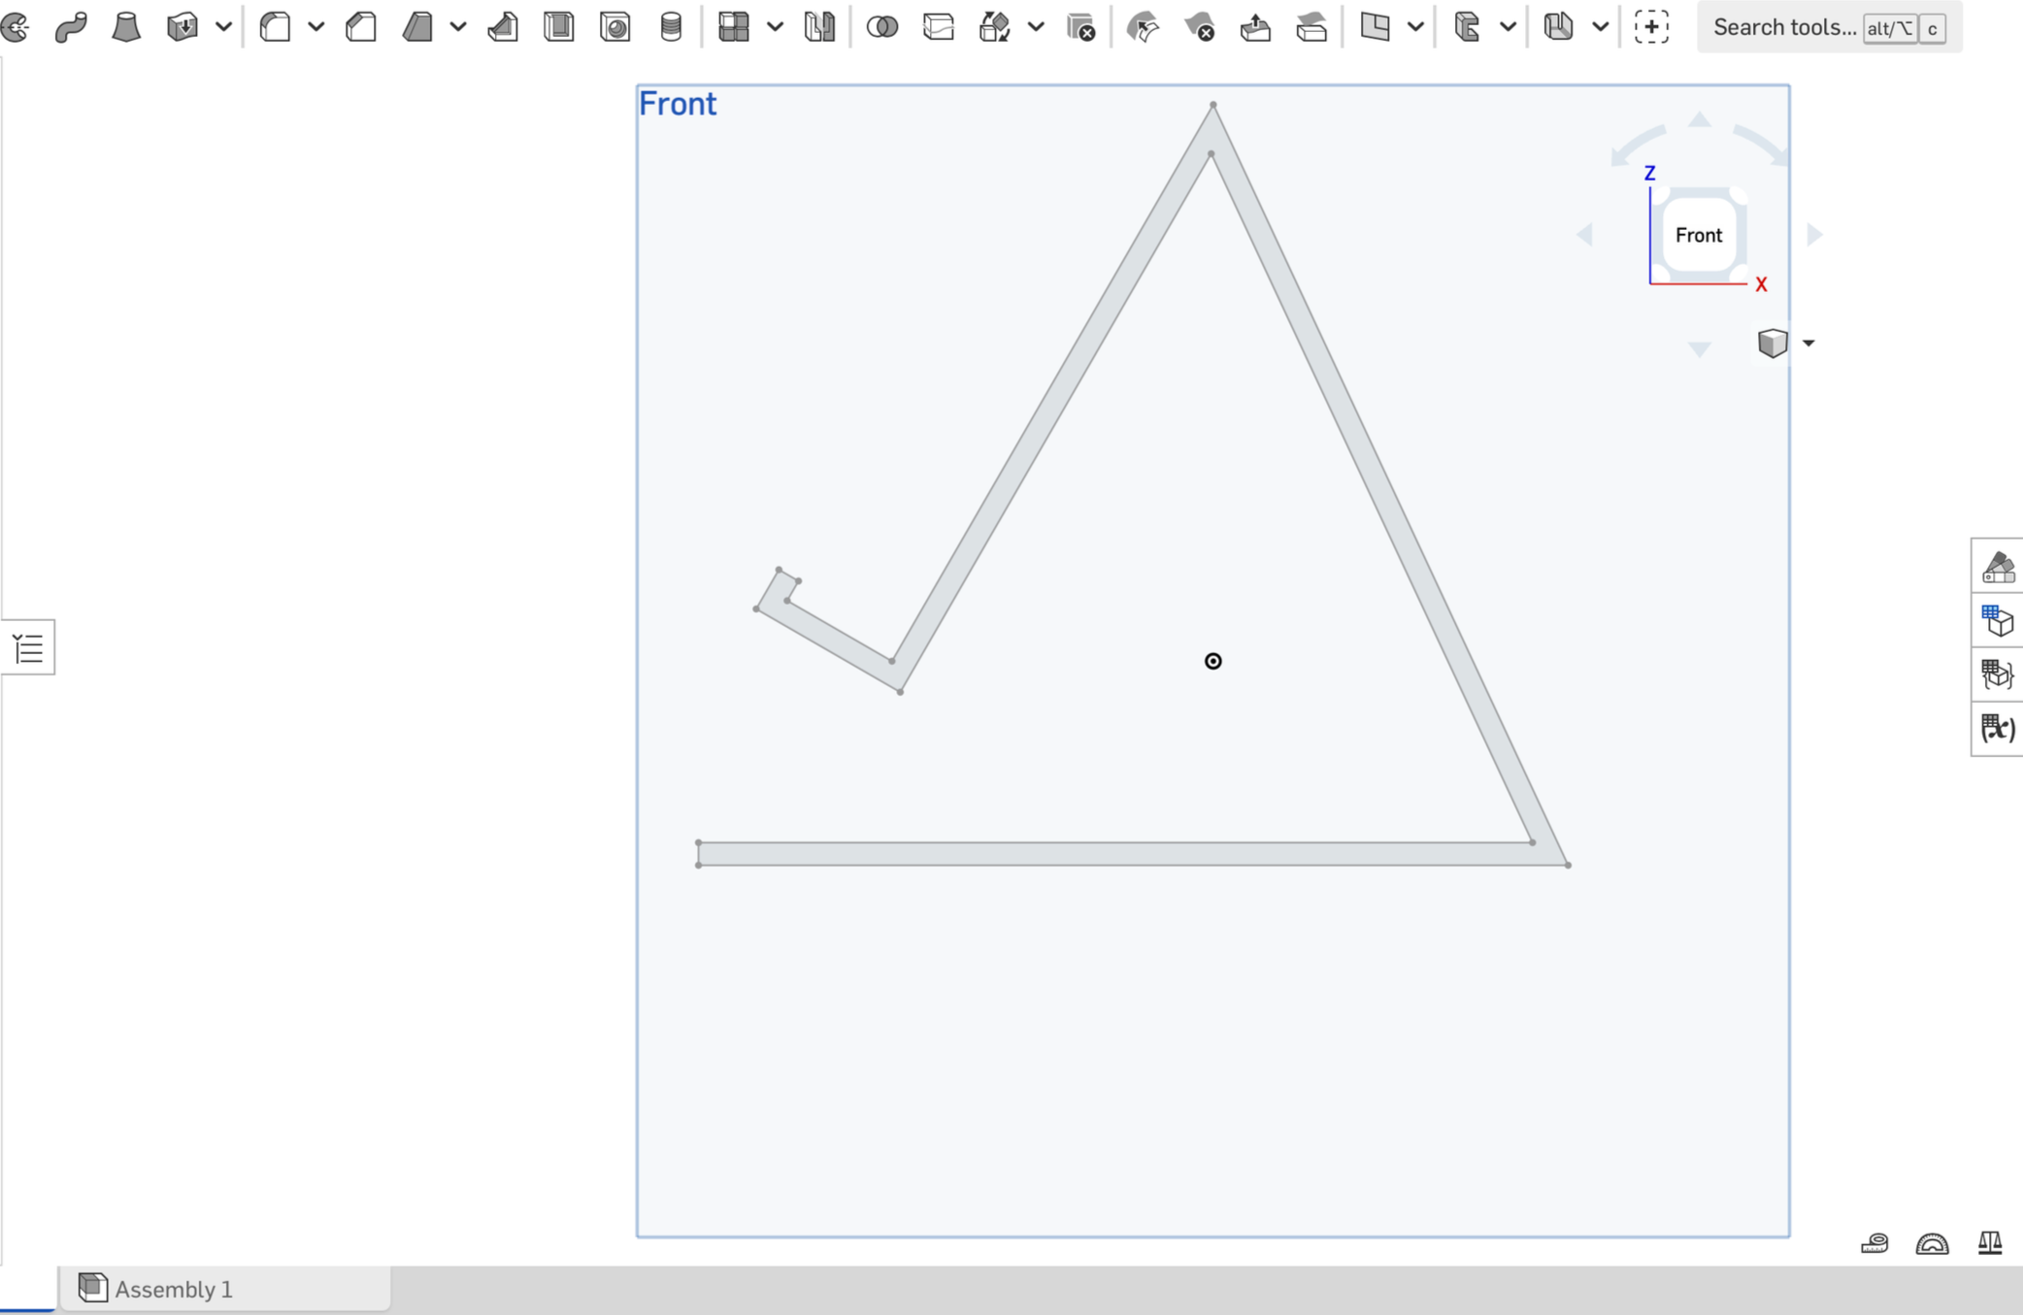Open the Appearances panel icon
Image resolution: width=2023 pixels, height=1315 pixels.
click(x=1998, y=567)
